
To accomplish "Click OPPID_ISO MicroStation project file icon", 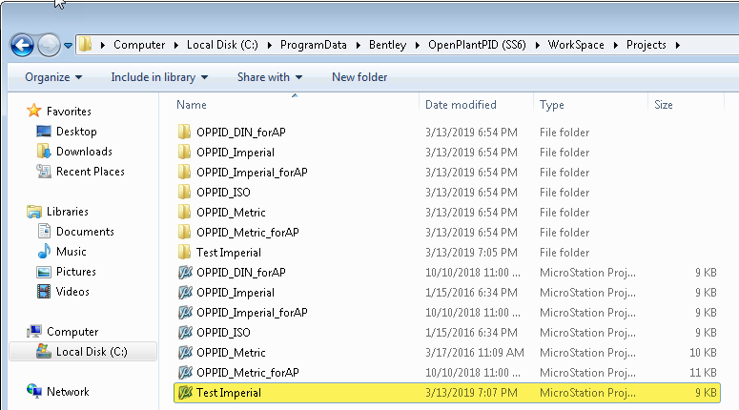I will [185, 332].
